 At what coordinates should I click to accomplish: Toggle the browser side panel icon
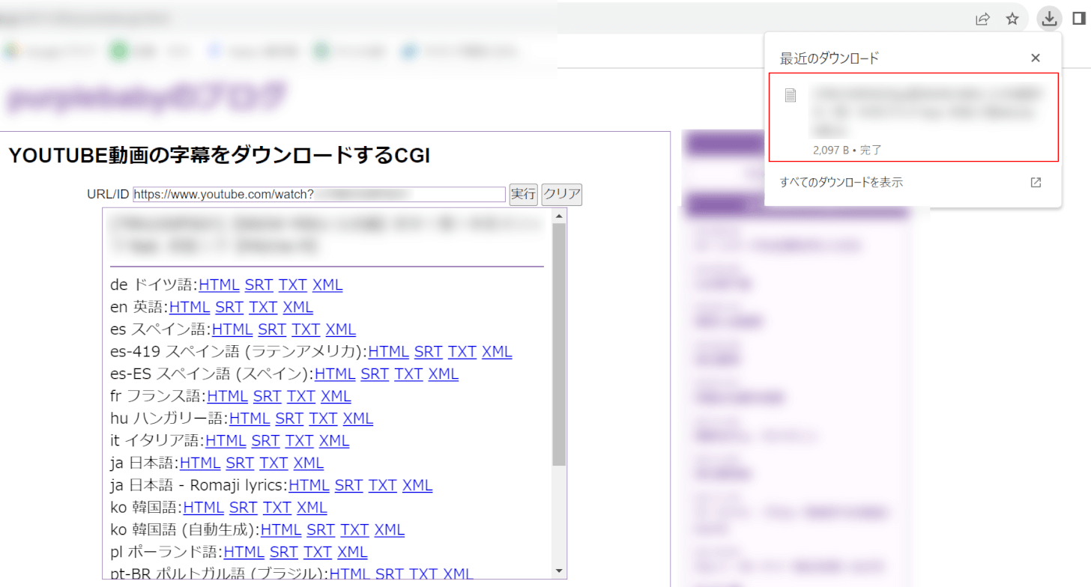[1078, 19]
